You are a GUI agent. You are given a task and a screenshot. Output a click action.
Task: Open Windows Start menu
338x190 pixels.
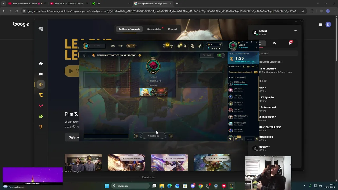(x=107, y=186)
